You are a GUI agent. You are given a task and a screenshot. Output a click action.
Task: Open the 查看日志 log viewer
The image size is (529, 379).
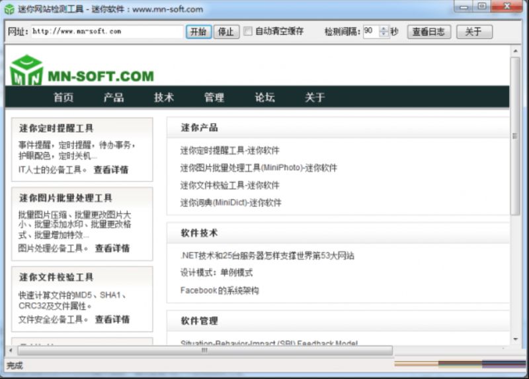point(428,32)
